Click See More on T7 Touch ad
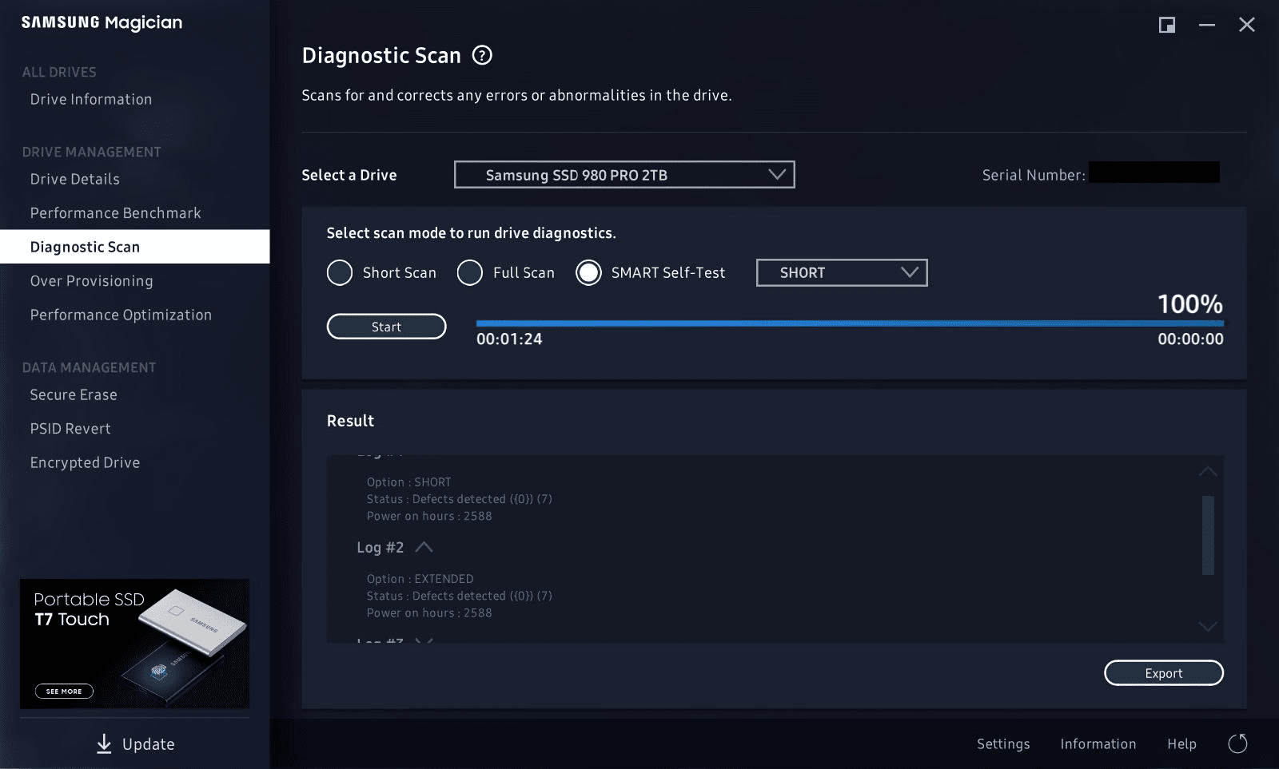 click(x=64, y=691)
